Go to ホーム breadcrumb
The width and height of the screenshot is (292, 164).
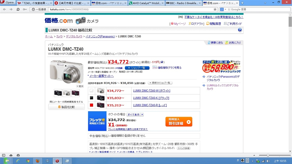49,36
